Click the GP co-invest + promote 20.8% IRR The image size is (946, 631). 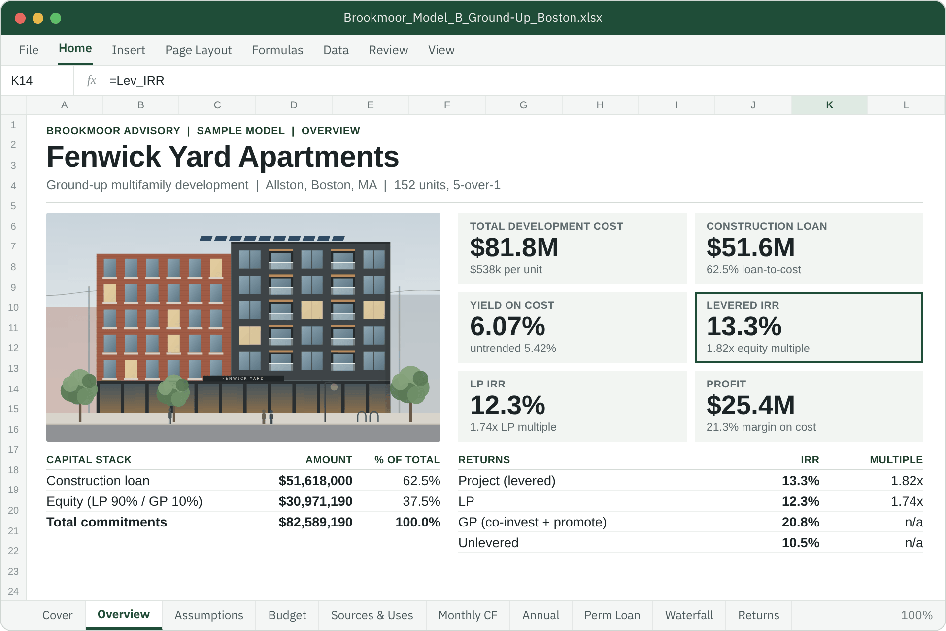tap(801, 522)
